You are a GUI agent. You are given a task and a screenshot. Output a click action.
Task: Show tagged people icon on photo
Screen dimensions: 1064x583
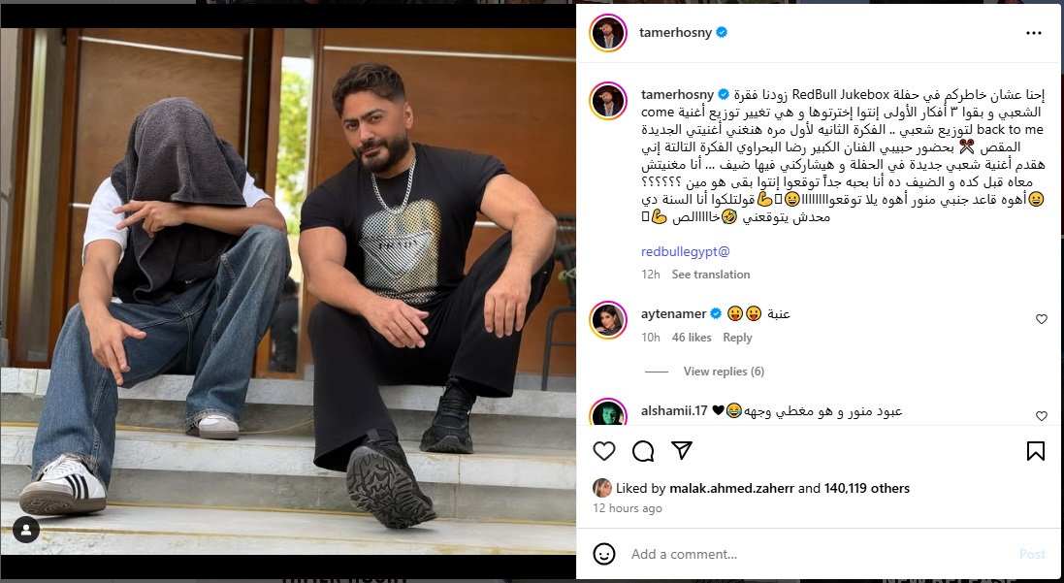(26, 530)
